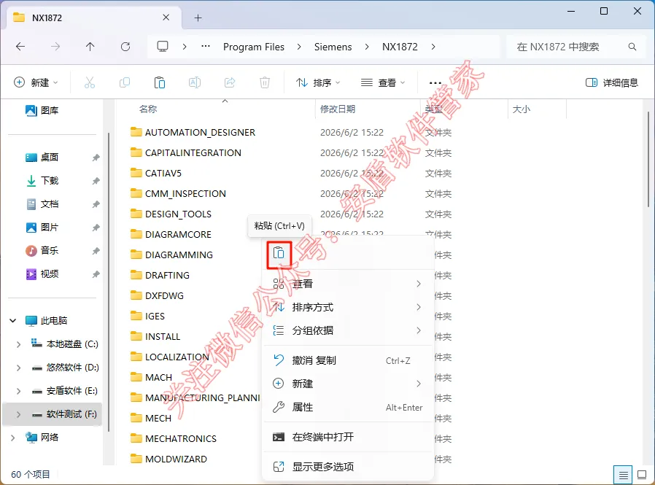Open 查看 view dropdown in toolbar
Screen dimensions: 655x485
383,82
